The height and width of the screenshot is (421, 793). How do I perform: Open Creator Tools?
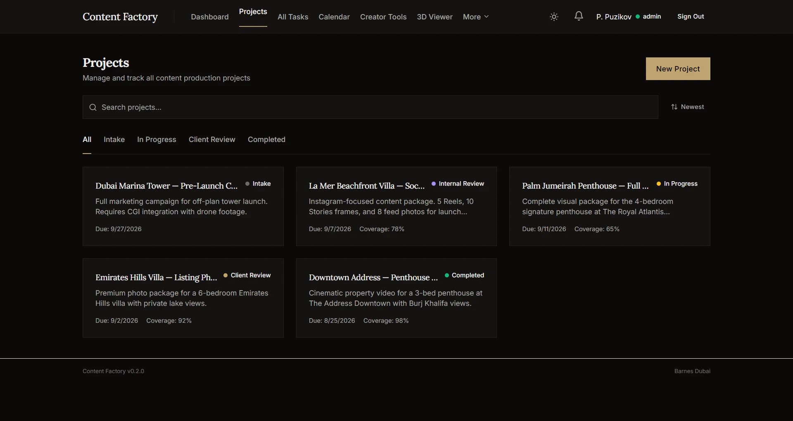coord(383,17)
